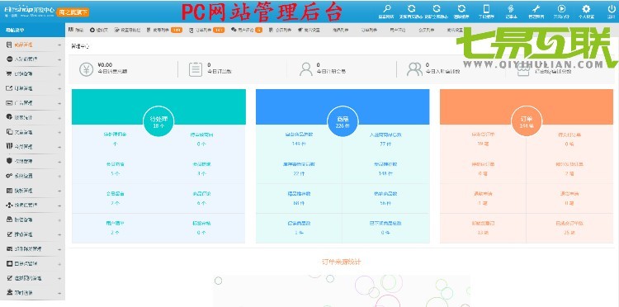Open the mobile phone icon in header
This screenshot has width=619, height=307.
[486, 8]
